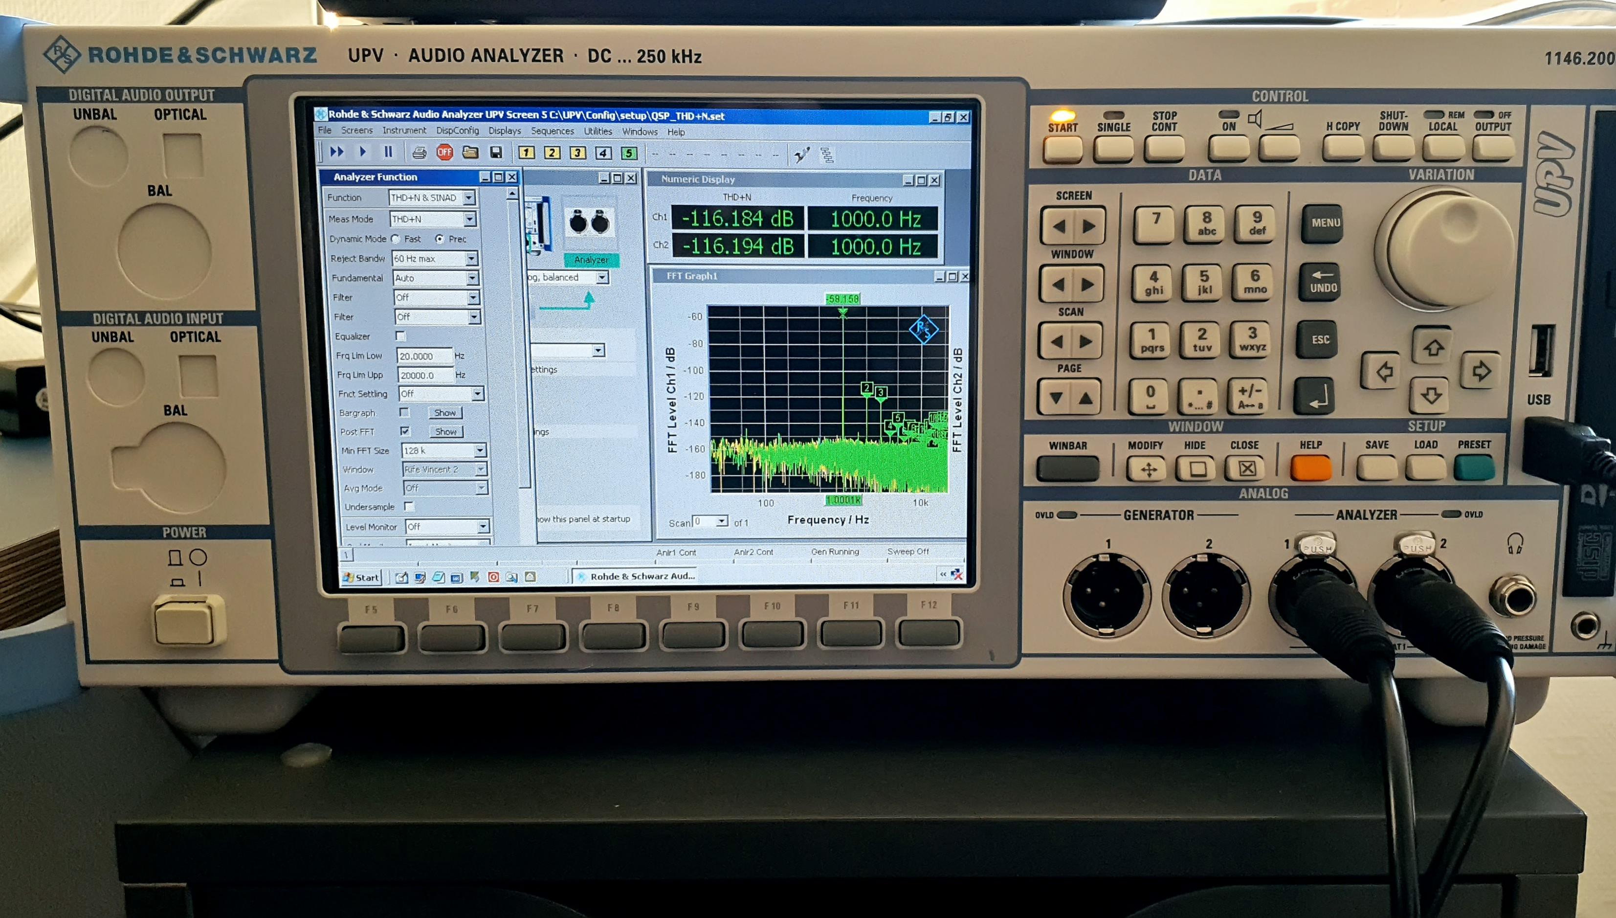Select the Fast dynamic mode radio button
The height and width of the screenshot is (918, 1616).
click(395, 239)
